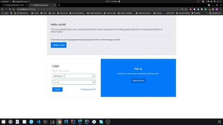223x125 pixels.
Task: Click the browser forward arrow
Action: pyautogui.click(x=6, y=9)
